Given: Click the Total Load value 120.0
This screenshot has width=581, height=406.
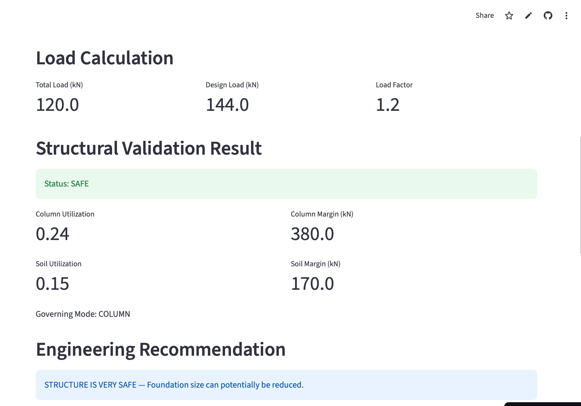Looking at the screenshot, I should [x=57, y=105].
